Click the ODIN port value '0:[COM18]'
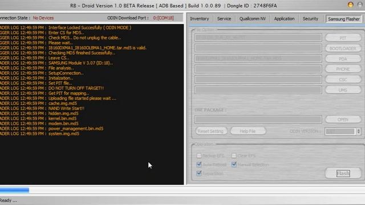Image resolution: width=365 pixels, height=205 pixels. point(163,18)
